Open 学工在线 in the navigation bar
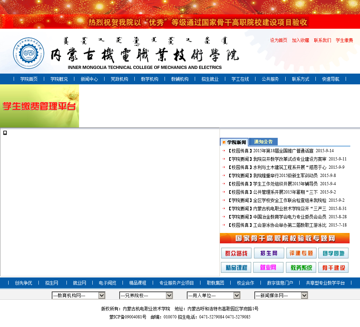Screen dimensions: 360x327 (240, 79)
